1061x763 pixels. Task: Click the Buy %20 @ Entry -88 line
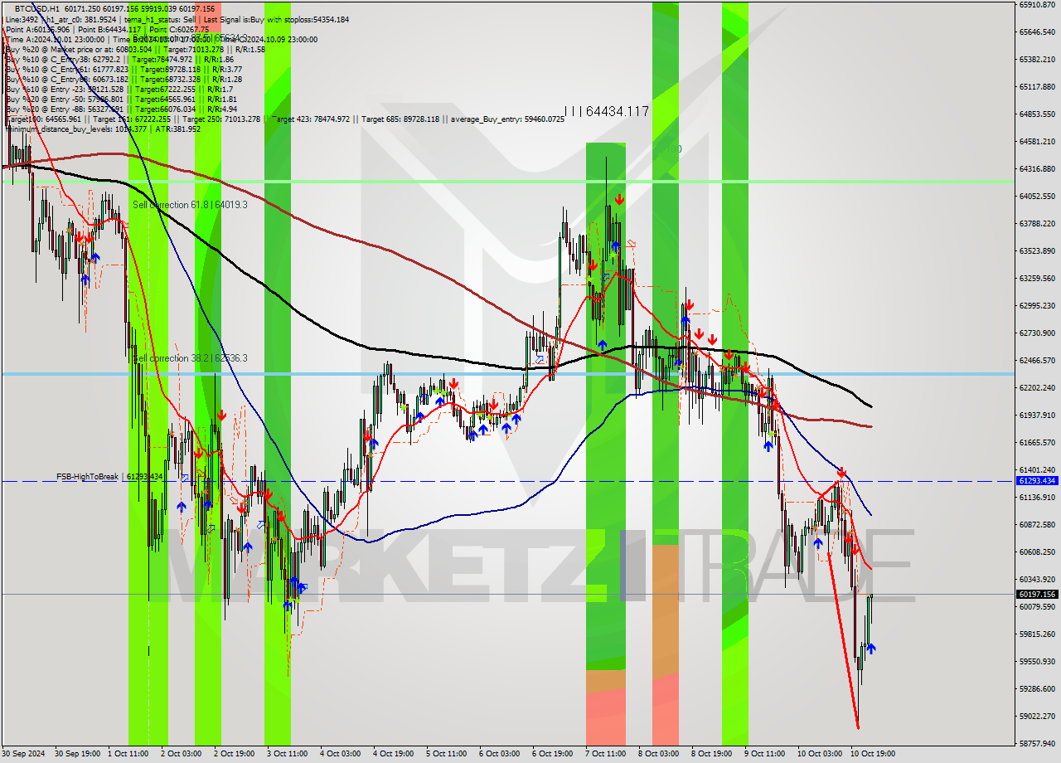[121, 109]
